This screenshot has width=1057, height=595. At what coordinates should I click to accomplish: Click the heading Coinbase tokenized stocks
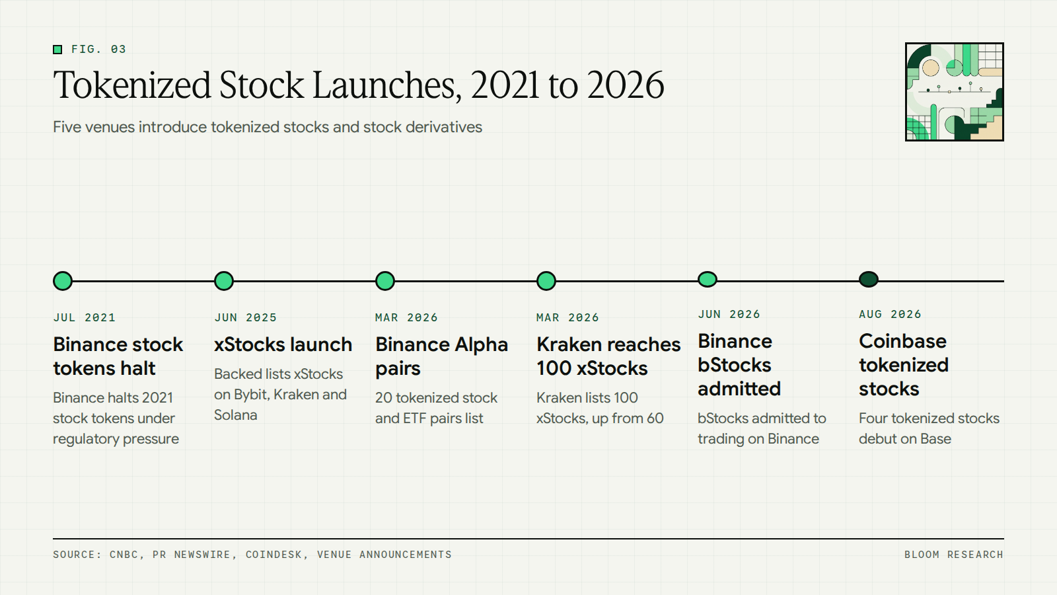tap(904, 365)
